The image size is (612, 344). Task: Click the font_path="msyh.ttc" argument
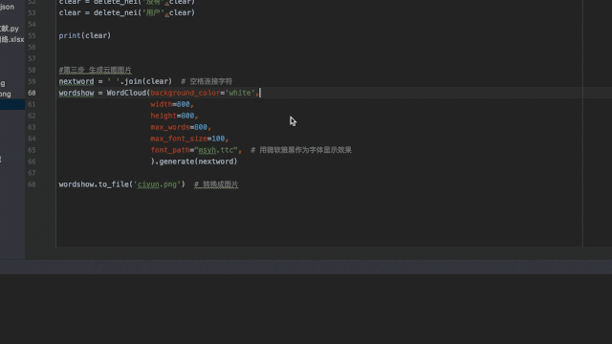[194, 150]
